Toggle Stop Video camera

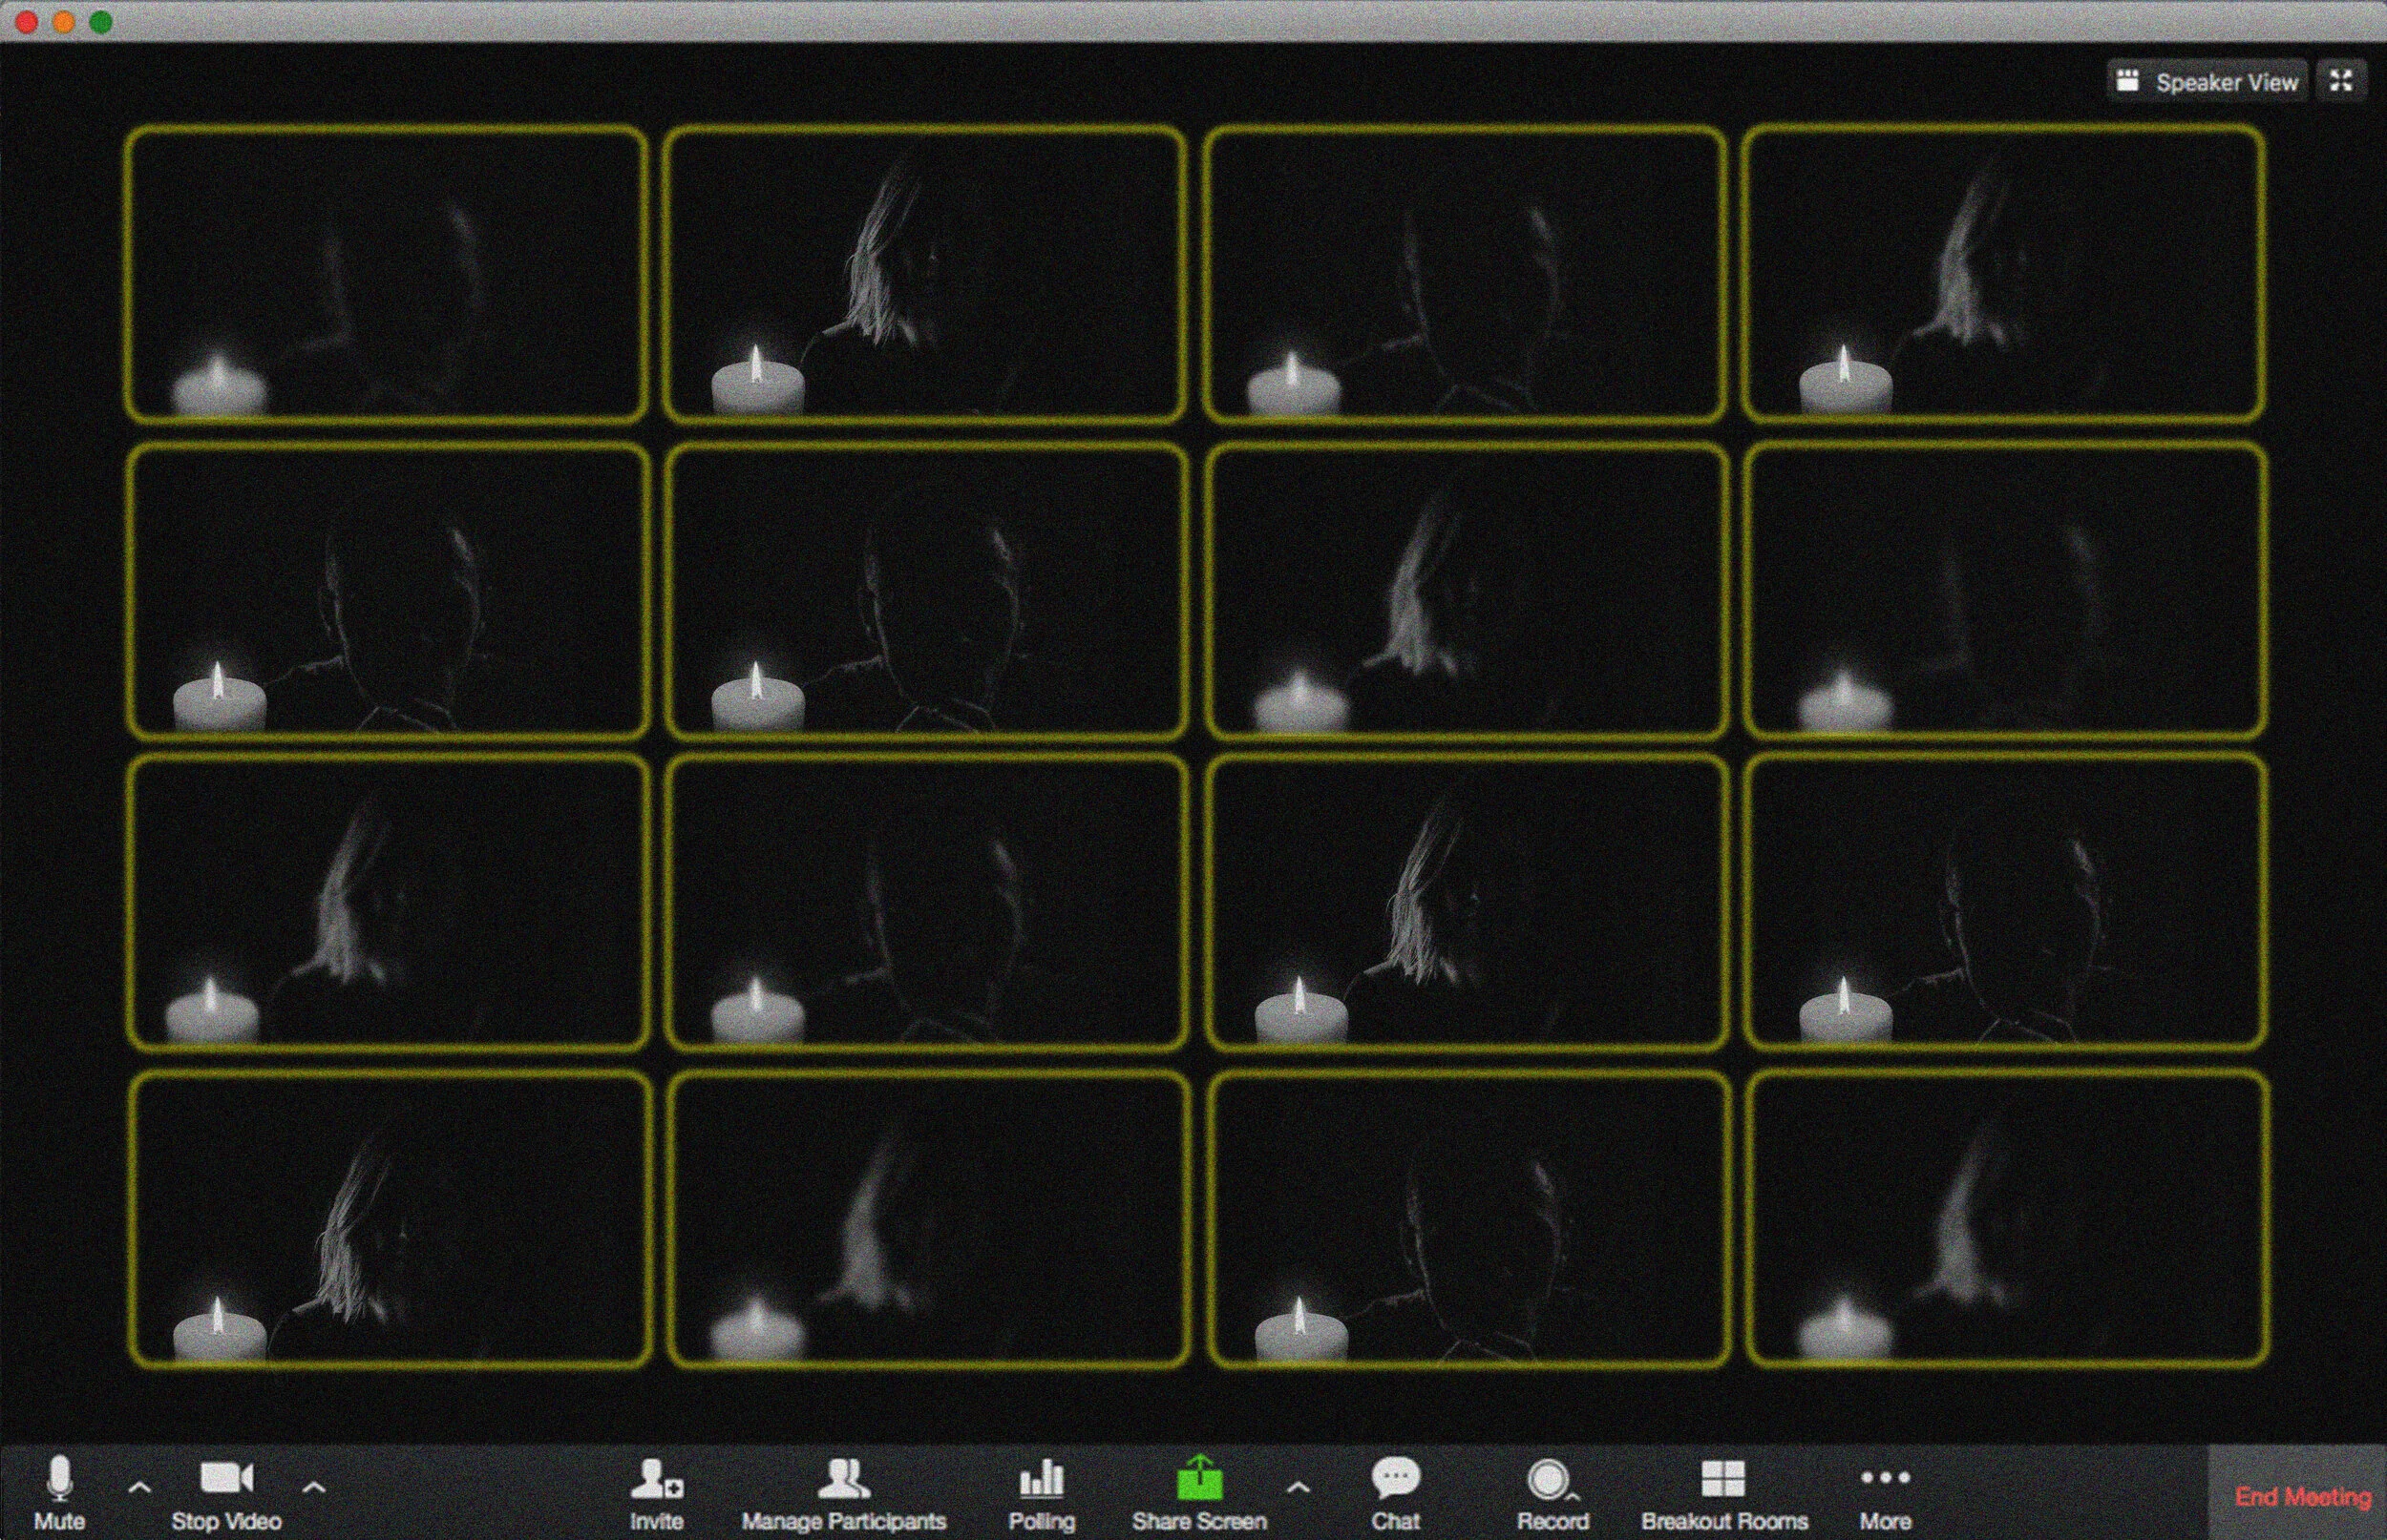click(x=226, y=1492)
